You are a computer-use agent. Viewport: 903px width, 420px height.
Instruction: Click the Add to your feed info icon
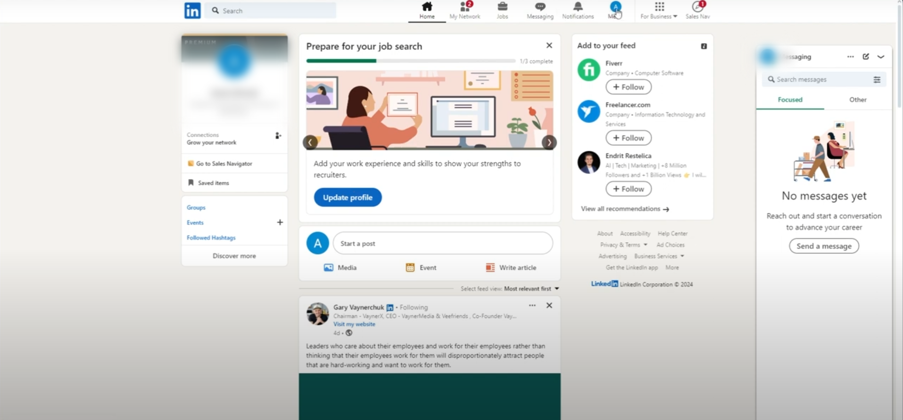[704, 46]
